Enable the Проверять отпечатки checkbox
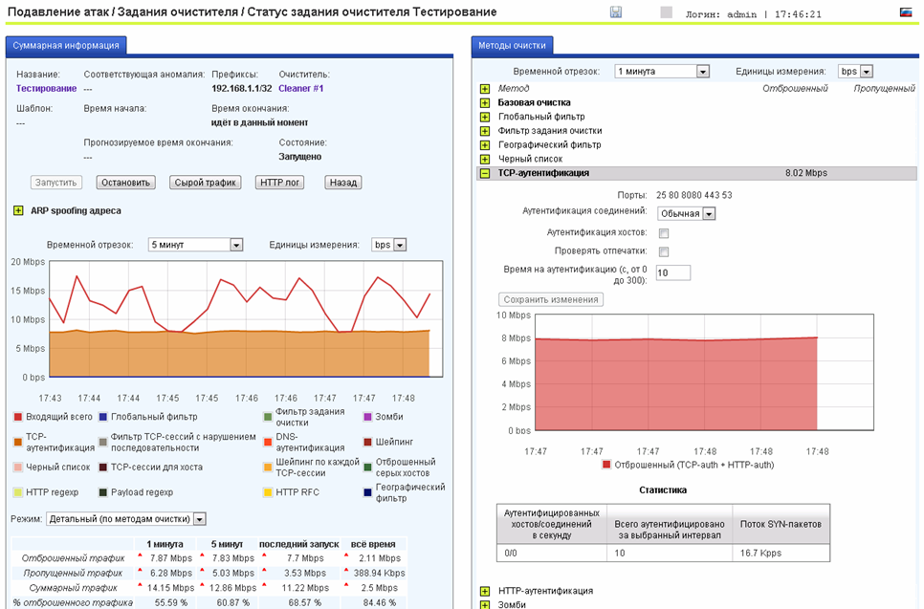 pos(664,251)
